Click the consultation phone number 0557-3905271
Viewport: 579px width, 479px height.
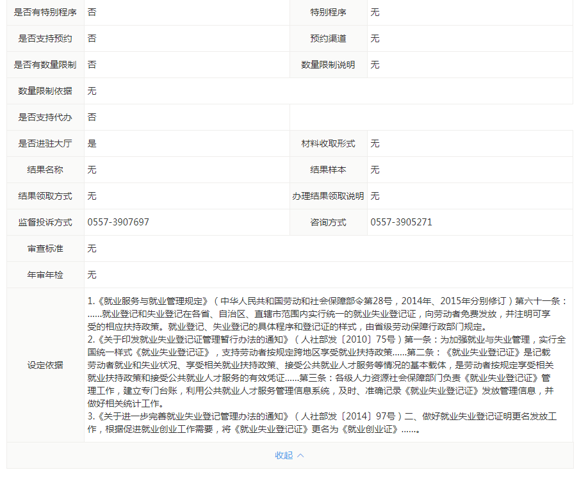tap(401, 222)
